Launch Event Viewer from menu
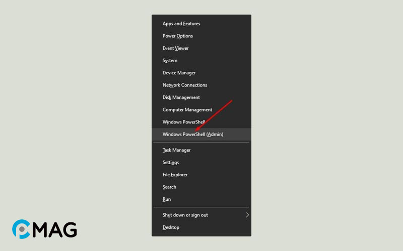The height and width of the screenshot is (251, 403). 201,48
